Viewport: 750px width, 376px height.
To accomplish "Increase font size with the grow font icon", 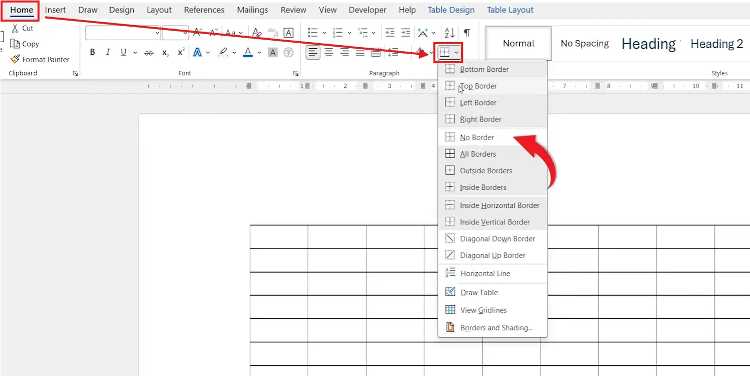I will pyautogui.click(x=198, y=33).
